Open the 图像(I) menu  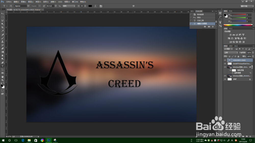23,2
